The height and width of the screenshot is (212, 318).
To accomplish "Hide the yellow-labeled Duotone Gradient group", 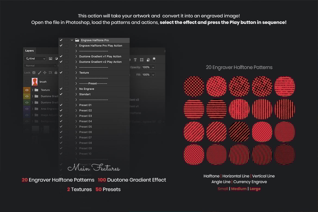I will [x=27, y=96].
